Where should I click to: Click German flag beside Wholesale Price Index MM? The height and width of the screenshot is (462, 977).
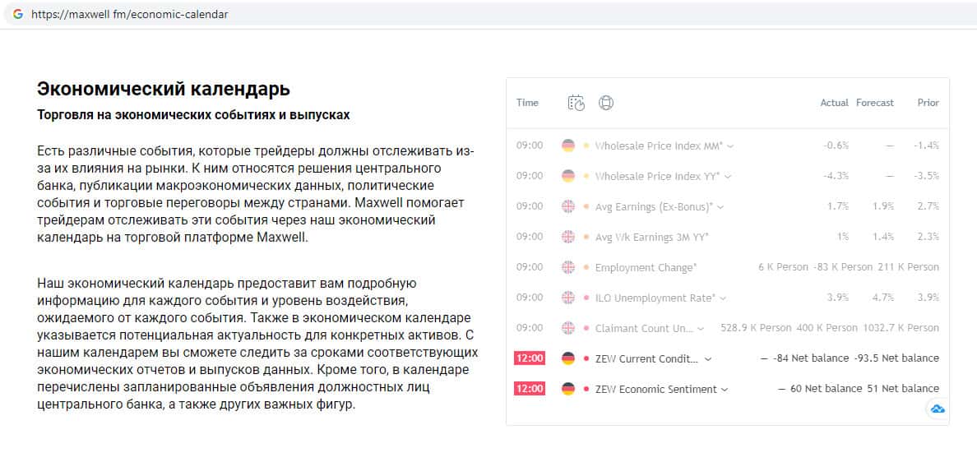(x=567, y=146)
